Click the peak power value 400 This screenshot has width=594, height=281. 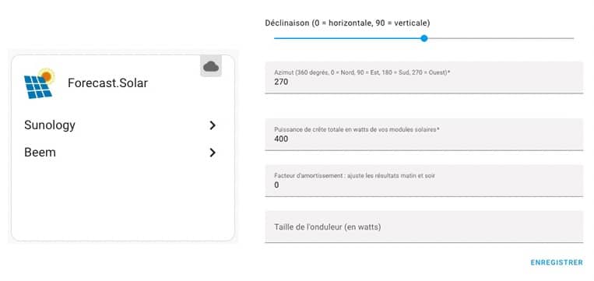tap(281, 139)
